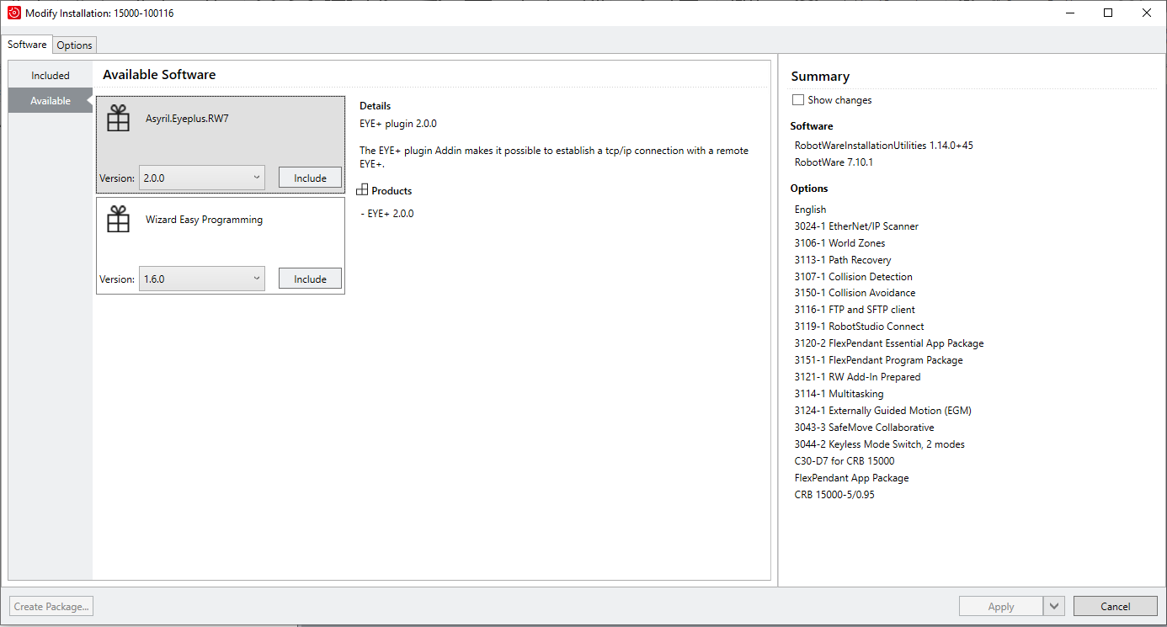The width and height of the screenshot is (1167, 627).
Task: Close the Modify Installation window
Action: coord(1147,13)
